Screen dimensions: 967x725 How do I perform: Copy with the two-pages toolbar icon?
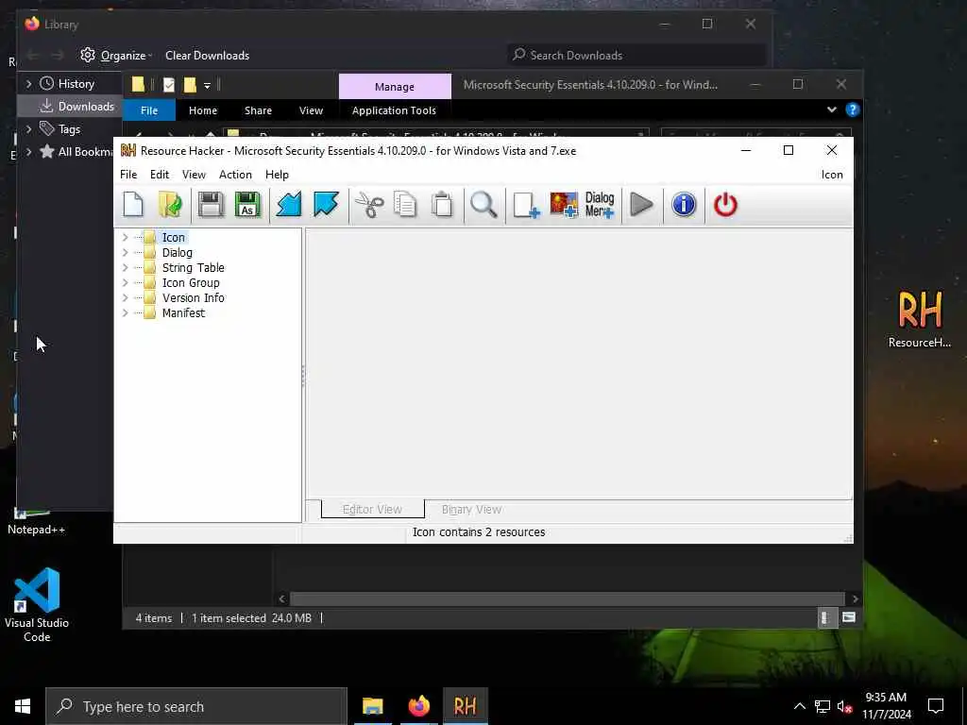(405, 205)
